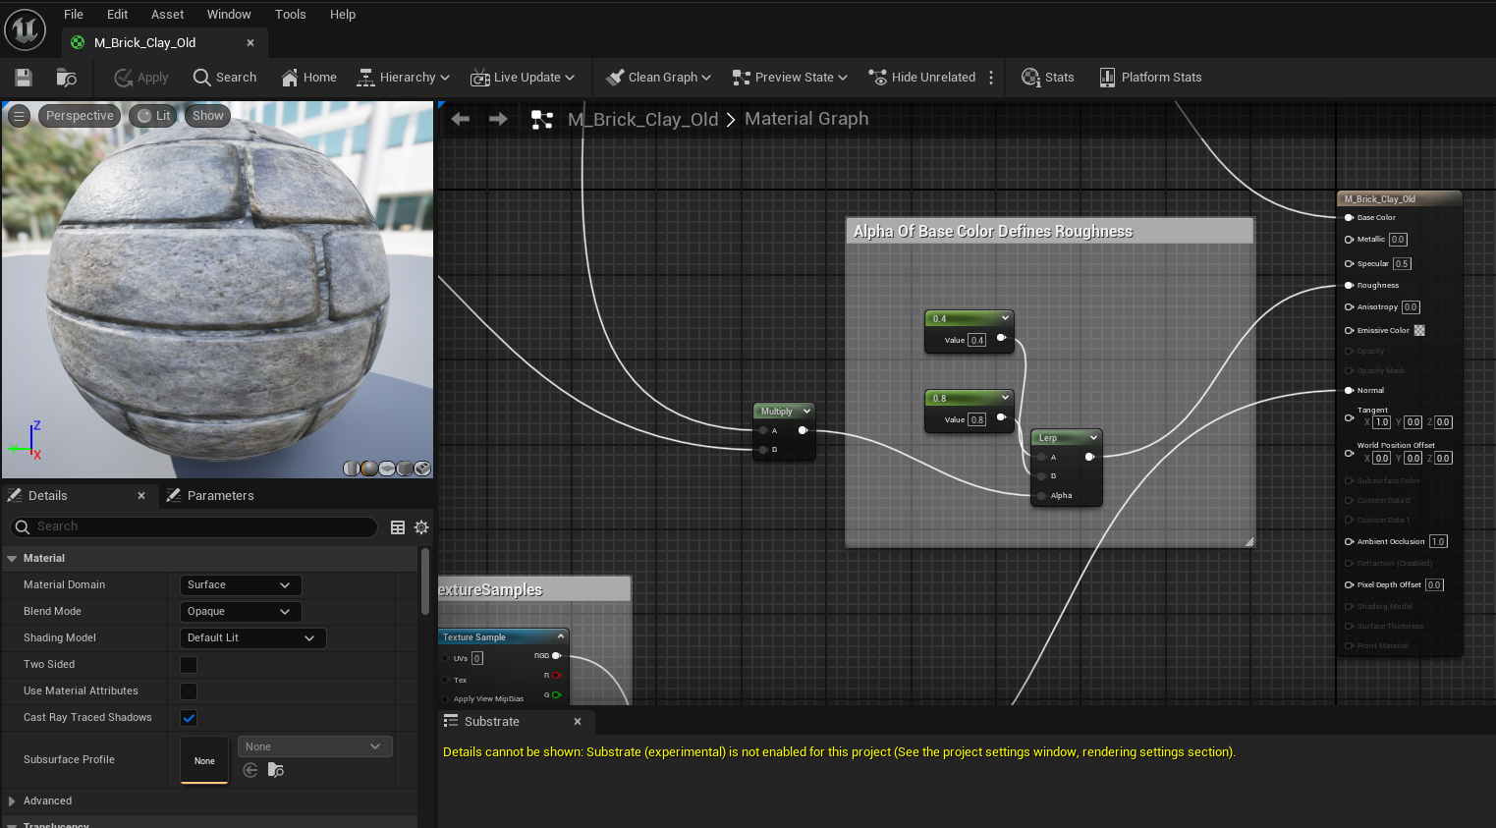
Task: Click the Metallic value field
Action: click(x=1398, y=240)
